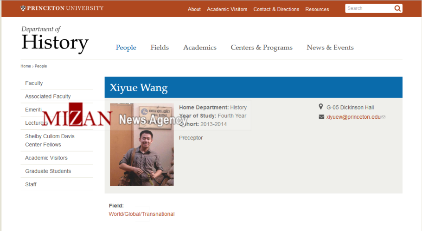The image size is (422, 231).
Task: Select the Academics navigation tab
Action: [200, 48]
